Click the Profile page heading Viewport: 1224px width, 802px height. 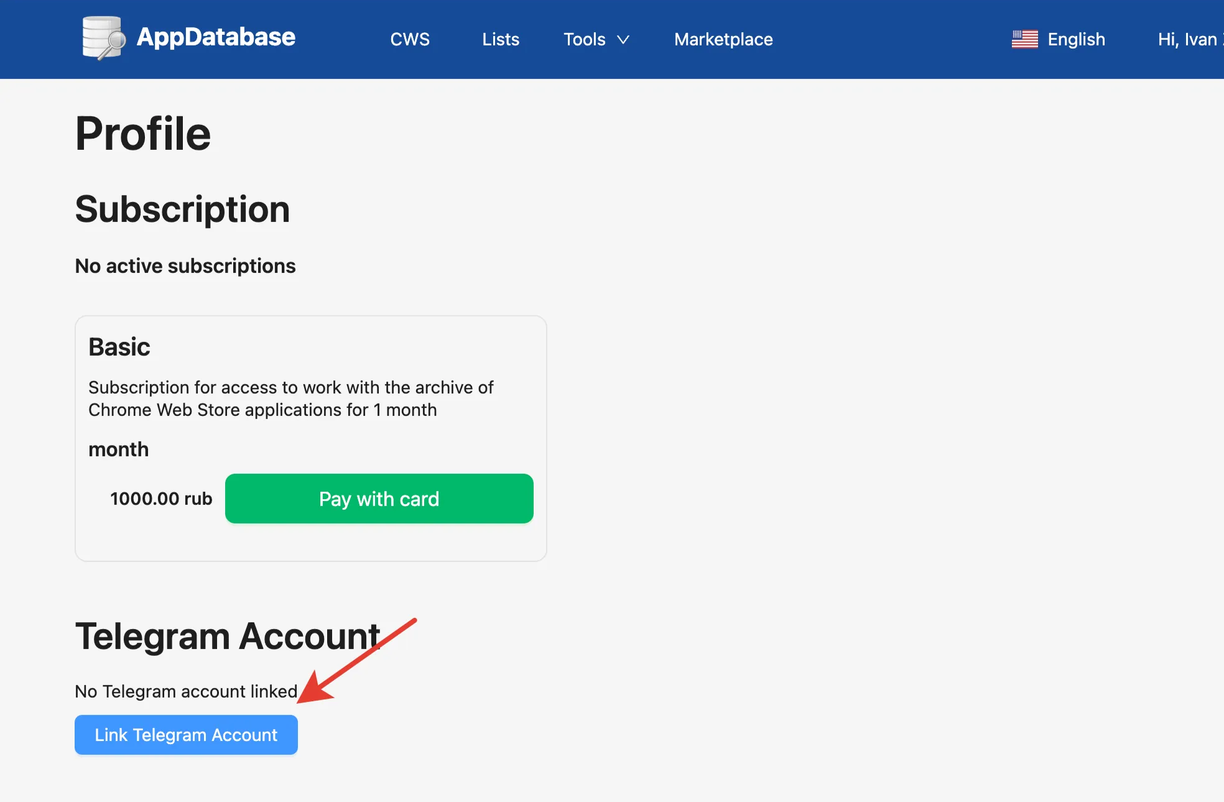point(143,134)
